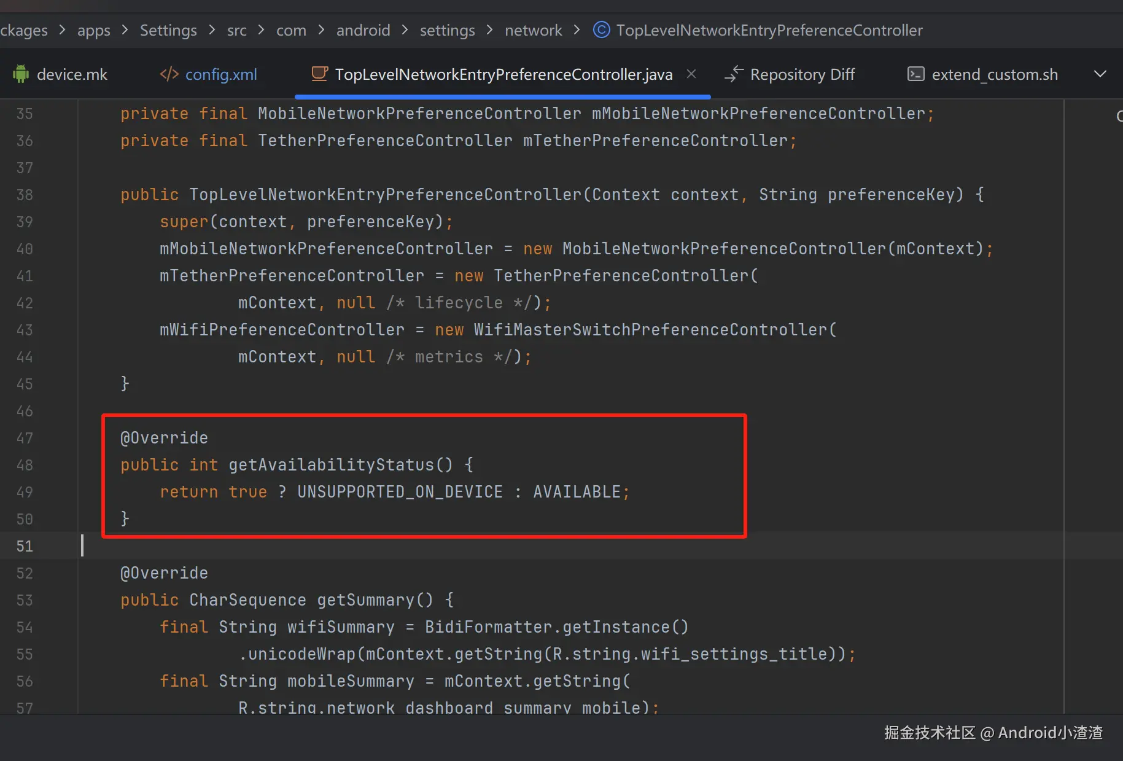Open the Repository Diff tab
Viewport: 1123px width, 761px height.
point(789,74)
